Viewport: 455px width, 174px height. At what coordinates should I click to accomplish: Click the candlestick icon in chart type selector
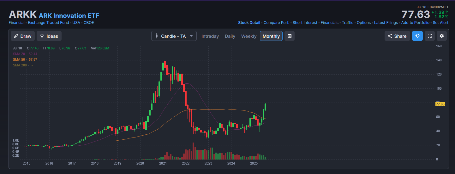[x=156, y=36]
